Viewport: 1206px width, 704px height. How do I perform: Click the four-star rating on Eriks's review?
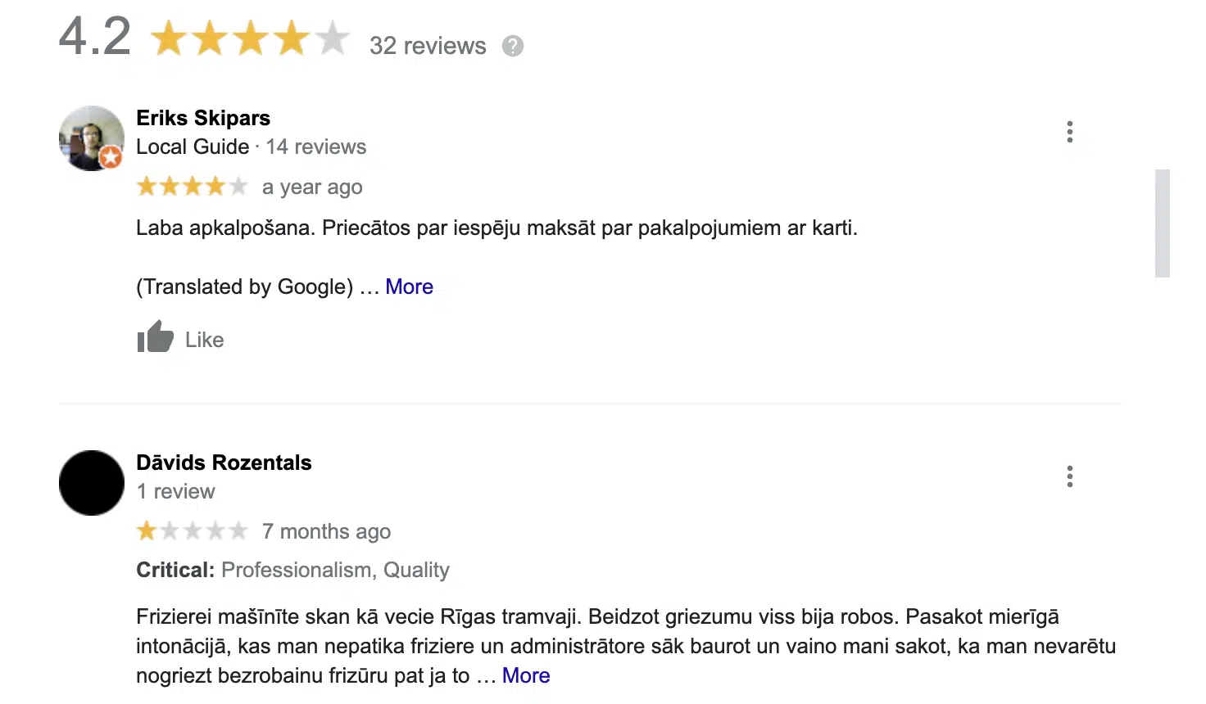click(x=192, y=187)
